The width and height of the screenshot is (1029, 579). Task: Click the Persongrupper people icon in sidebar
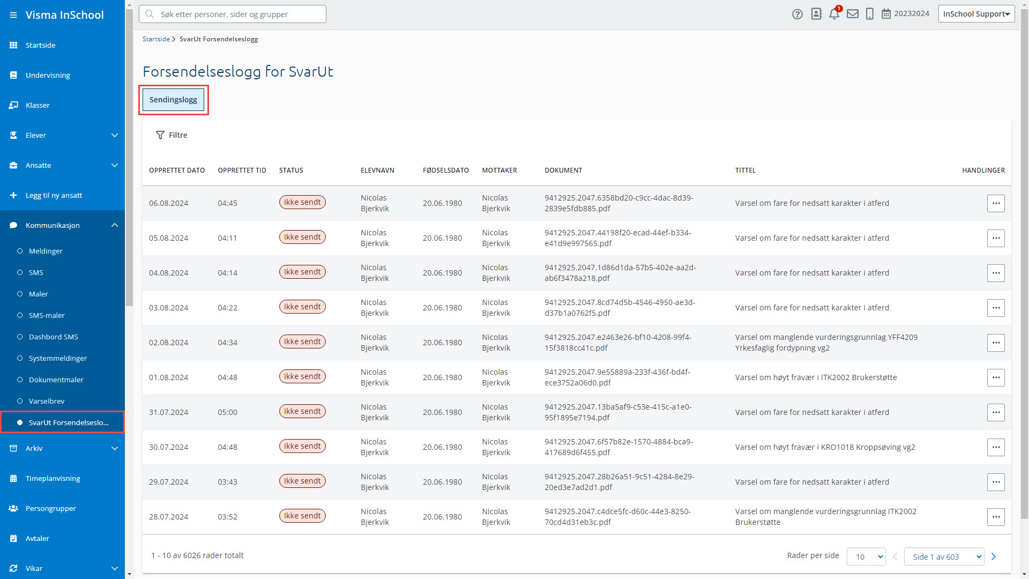coord(13,508)
